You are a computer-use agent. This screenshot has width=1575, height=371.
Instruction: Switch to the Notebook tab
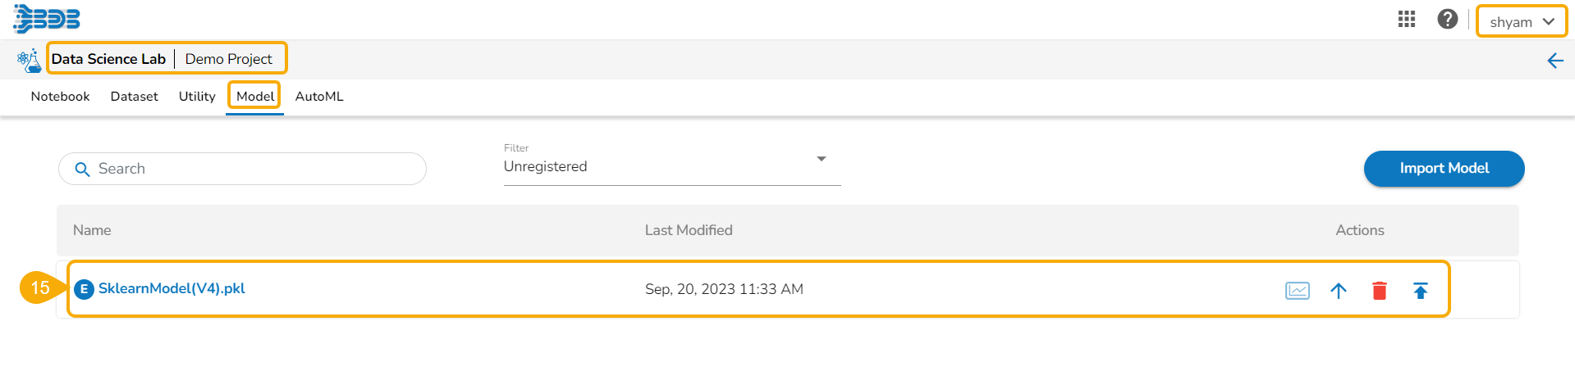60,97
